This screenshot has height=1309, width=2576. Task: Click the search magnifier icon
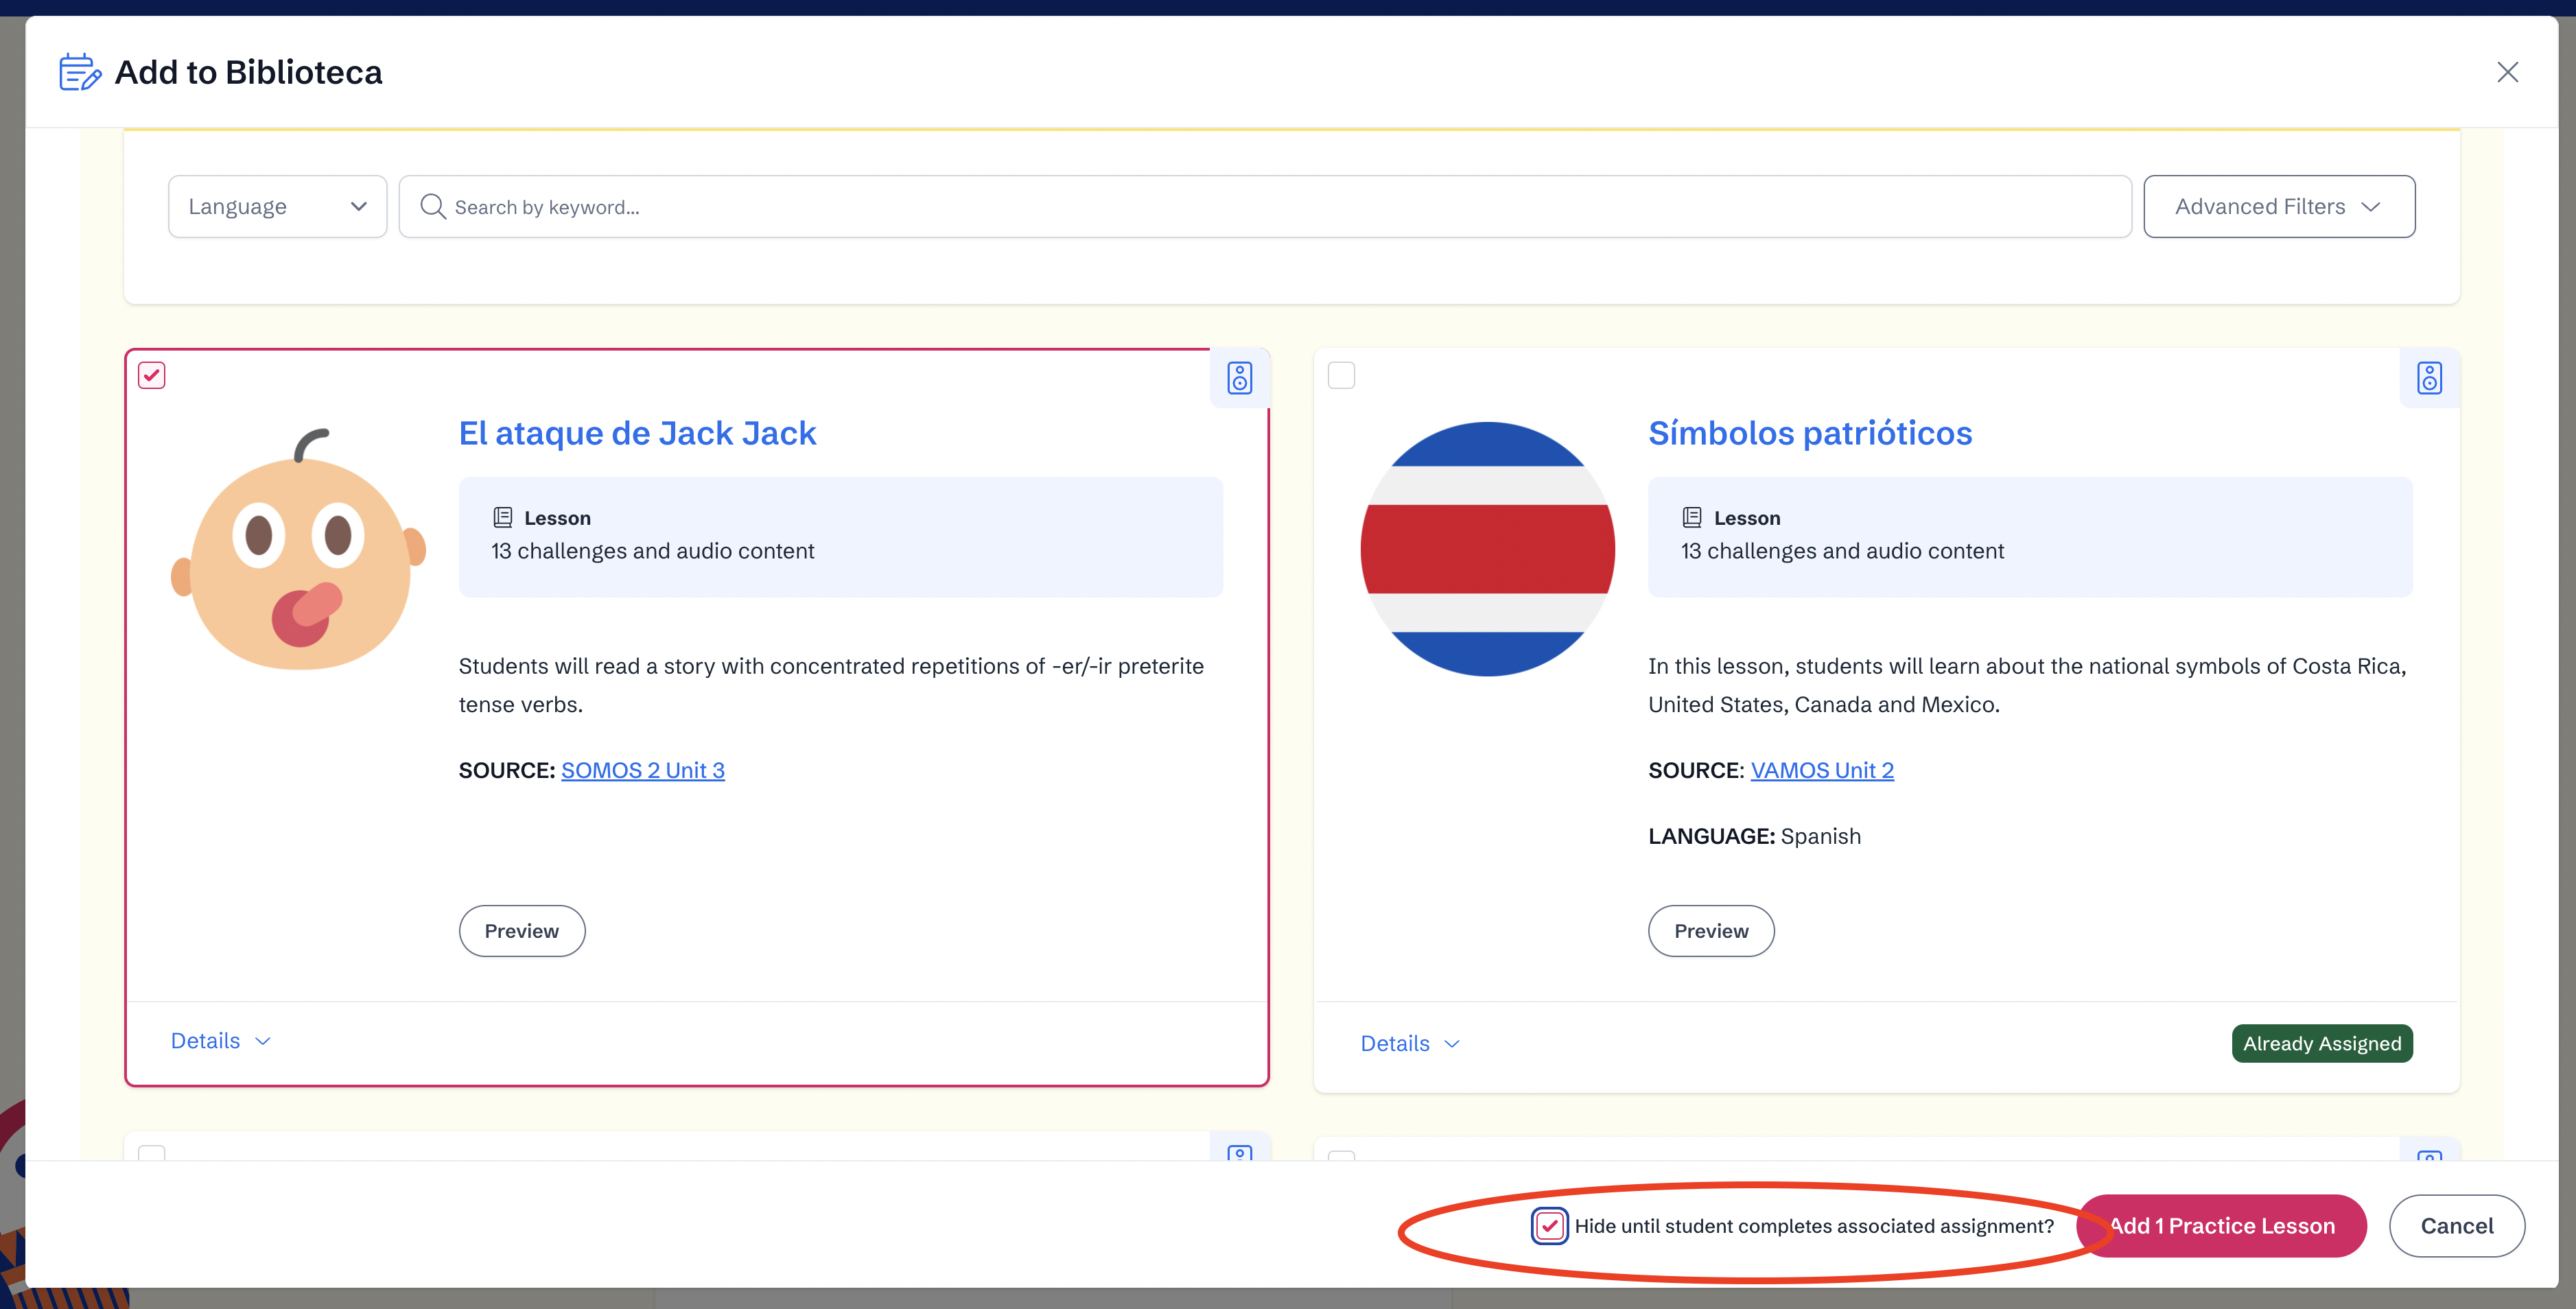pyautogui.click(x=432, y=206)
